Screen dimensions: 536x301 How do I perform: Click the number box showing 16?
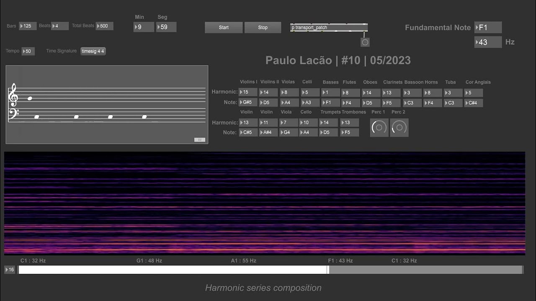click(x=10, y=270)
